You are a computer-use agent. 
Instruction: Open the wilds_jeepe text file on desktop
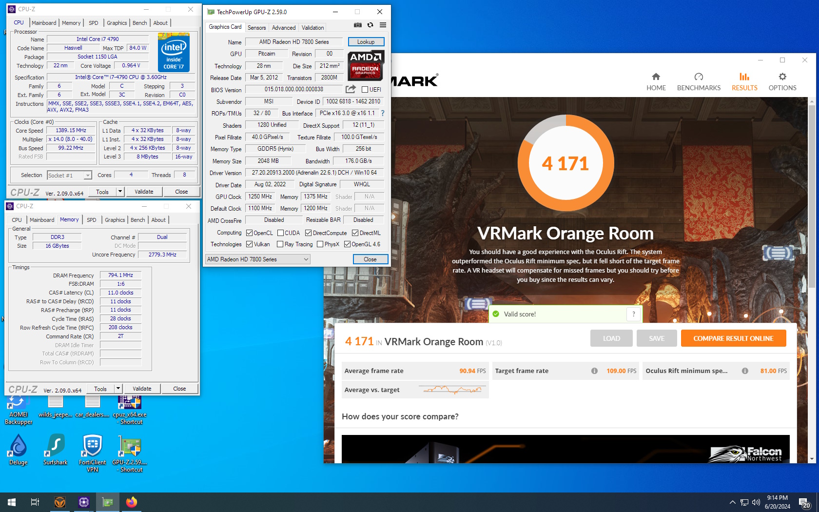click(x=56, y=407)
